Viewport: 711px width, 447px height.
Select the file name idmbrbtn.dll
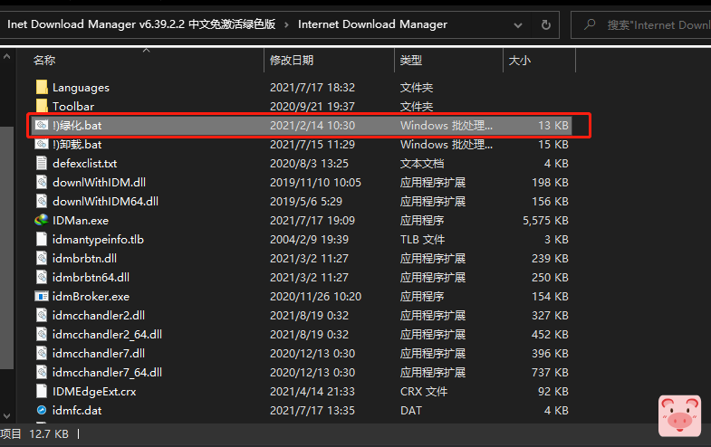[x=84, y=259]
